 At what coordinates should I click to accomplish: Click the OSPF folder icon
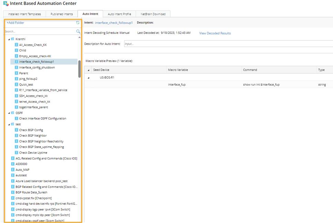12,113
